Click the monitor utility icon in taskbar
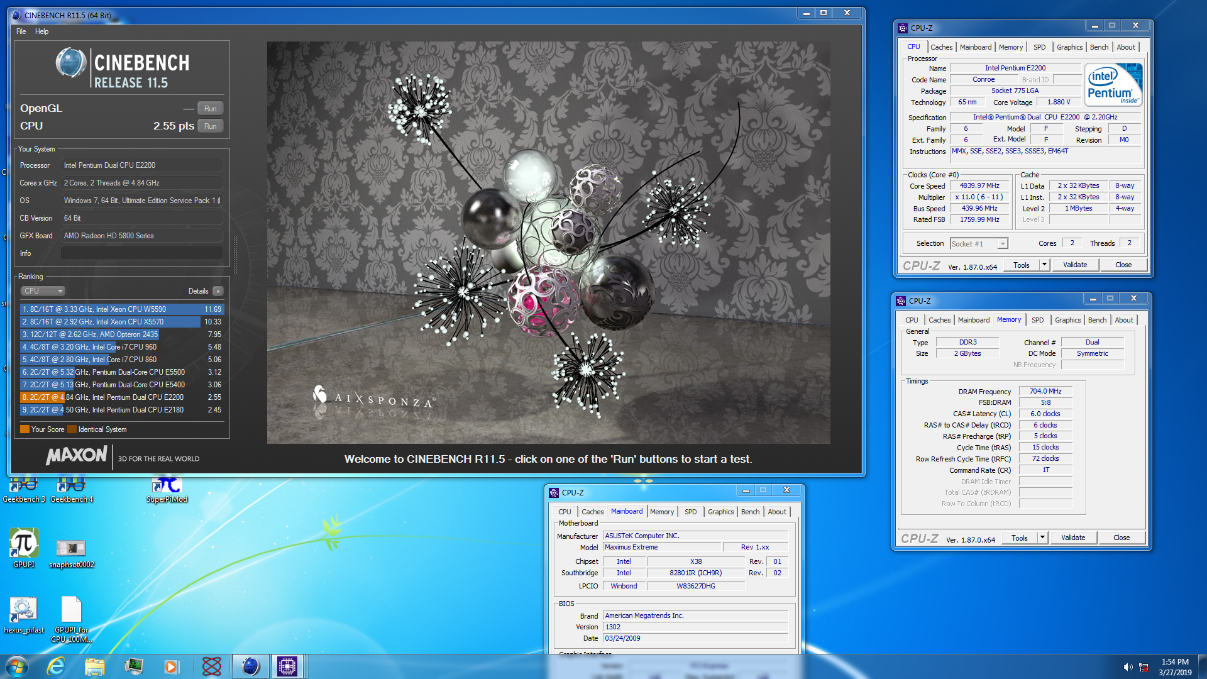 pyautogui.click(x=134, y=666)
